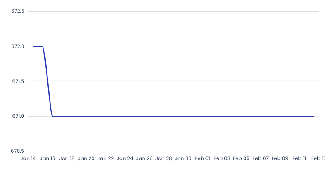Select the Jan 16 date label
The image size is (332, 173).
pos(47,158)
